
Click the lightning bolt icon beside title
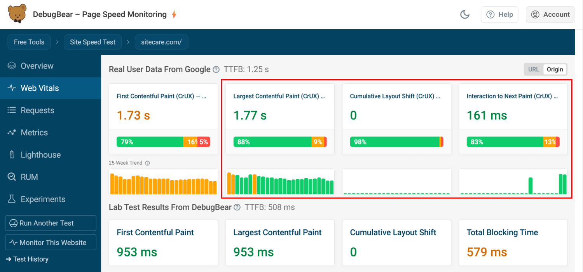click(174, 15)
